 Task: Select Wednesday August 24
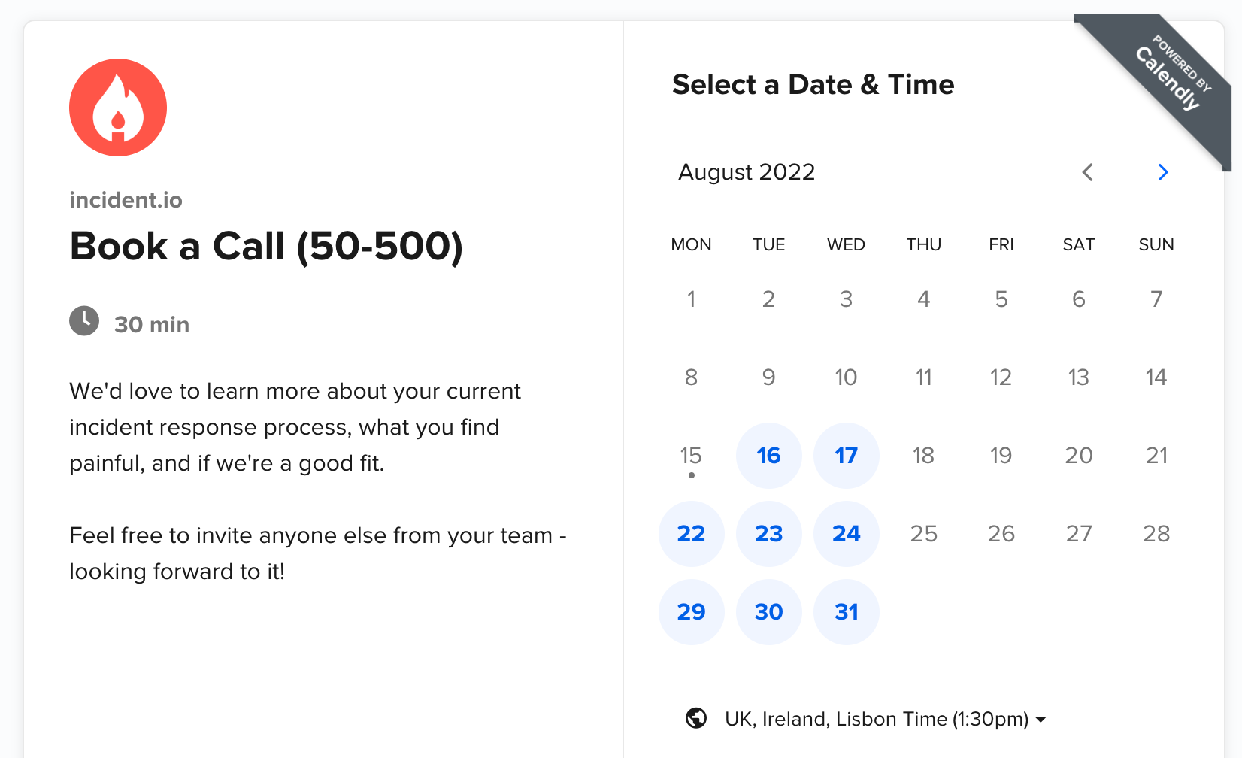click(x=846, y=533)
